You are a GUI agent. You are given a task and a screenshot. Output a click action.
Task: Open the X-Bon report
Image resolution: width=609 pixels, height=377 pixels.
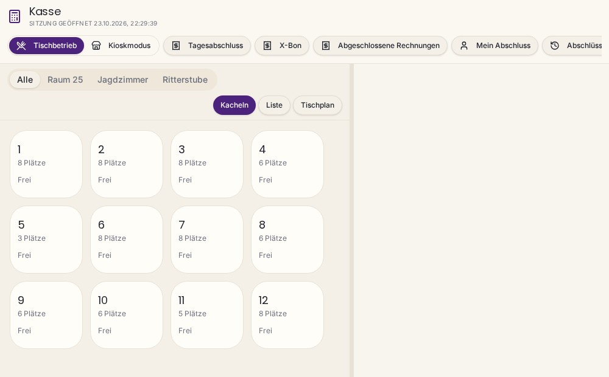(x=282, y=46)
